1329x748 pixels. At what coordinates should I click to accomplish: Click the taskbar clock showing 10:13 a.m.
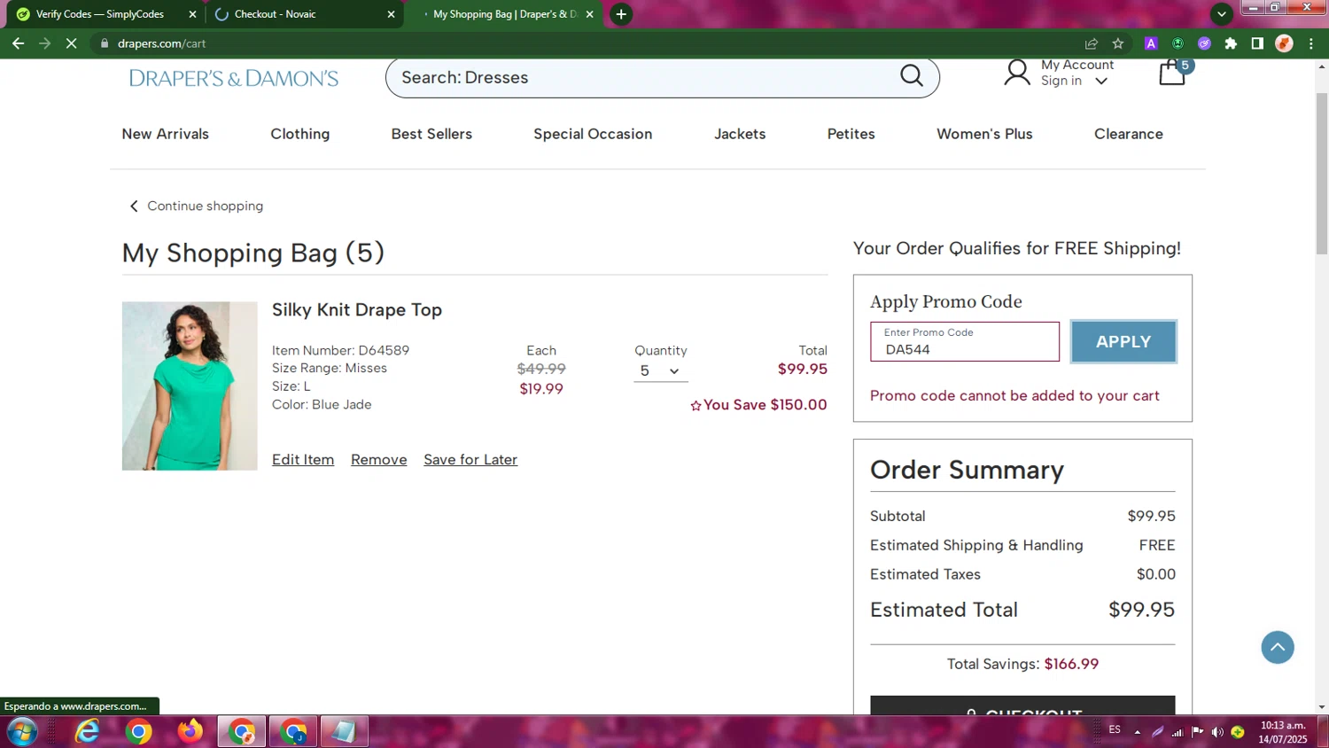(1283, 732)
